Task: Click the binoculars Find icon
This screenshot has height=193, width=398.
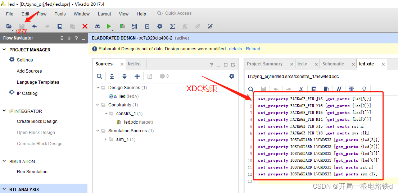Action: coord(97,26)
